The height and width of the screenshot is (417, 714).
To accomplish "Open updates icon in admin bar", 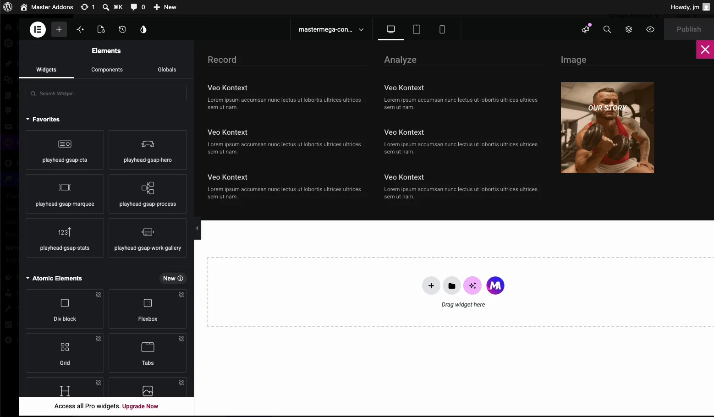I will click(x=88, y=7).
